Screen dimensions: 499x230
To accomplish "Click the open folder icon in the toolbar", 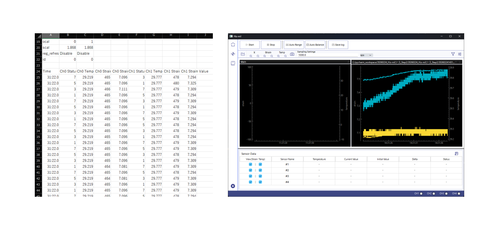I will 243,54.
